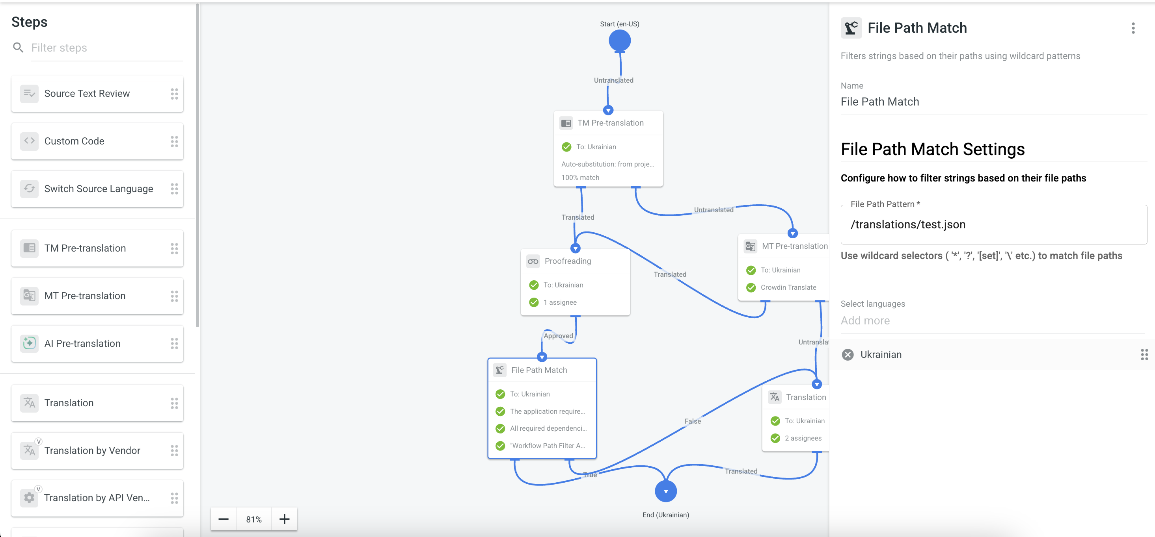The image size is (1155, 537).
Task: Grab the Custom Code drag handle
Action: coord(174,141)
